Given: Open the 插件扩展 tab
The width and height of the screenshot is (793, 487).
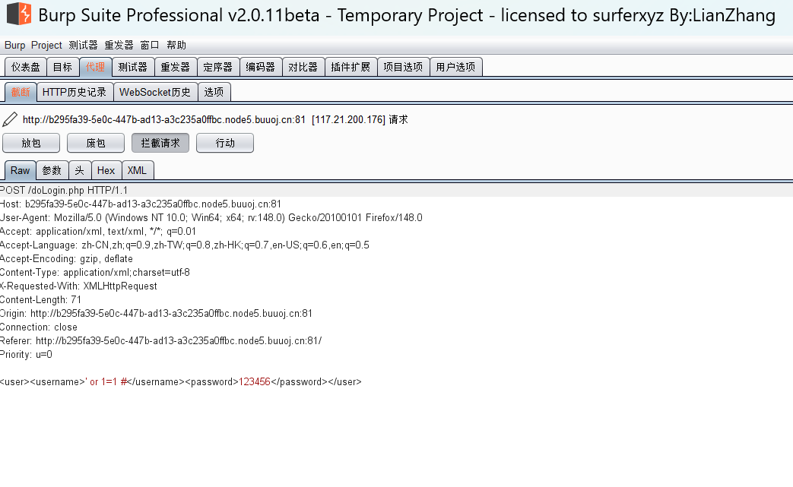Looking at the screenshot, I should pyautogui.click(x=351, y=67).
